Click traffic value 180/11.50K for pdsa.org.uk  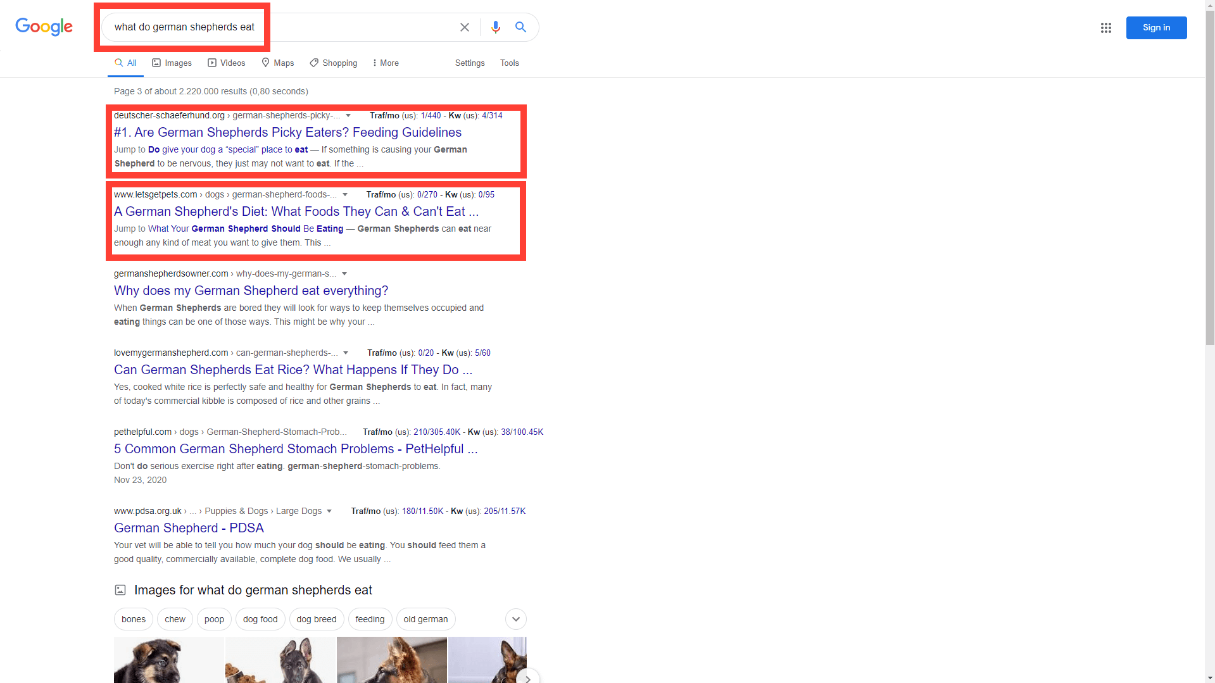point(423,511)
